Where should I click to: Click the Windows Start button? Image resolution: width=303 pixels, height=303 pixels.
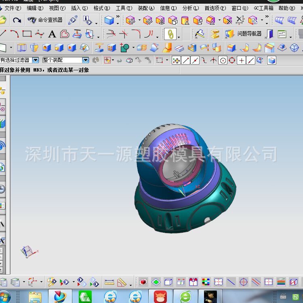[x=4, y=297]
